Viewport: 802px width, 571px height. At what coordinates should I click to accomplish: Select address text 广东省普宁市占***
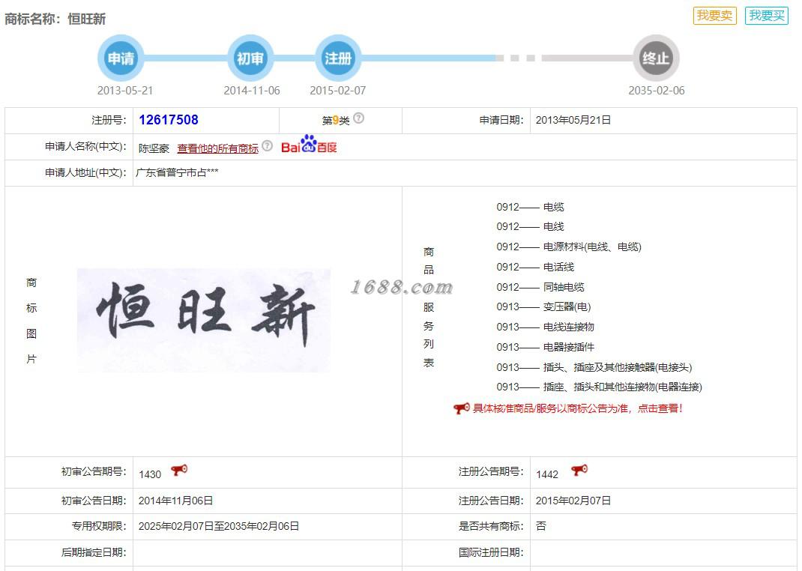click(x=177, y=173)
